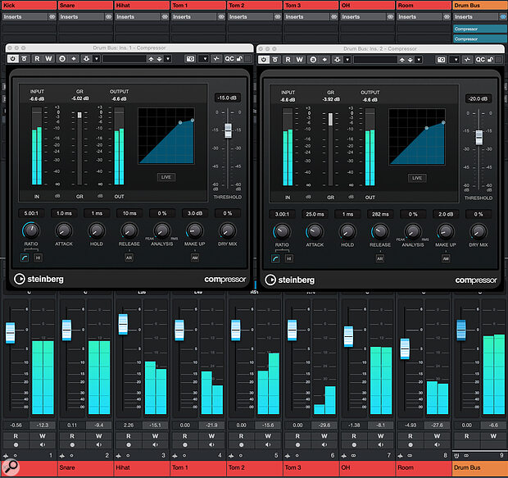The width and height of the screenshot is (508, 478).
Task: Bypass the Ins. 1 Compressor effect
Action: (x=25, y=59)
